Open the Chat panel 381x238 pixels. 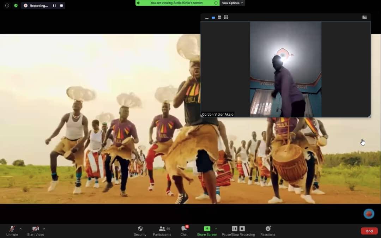point(184,231)
